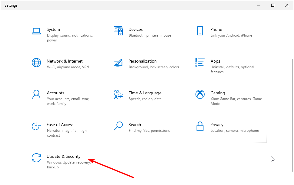Click the Privacy padlock icon

pyautogui.click(x=200, y=126)
